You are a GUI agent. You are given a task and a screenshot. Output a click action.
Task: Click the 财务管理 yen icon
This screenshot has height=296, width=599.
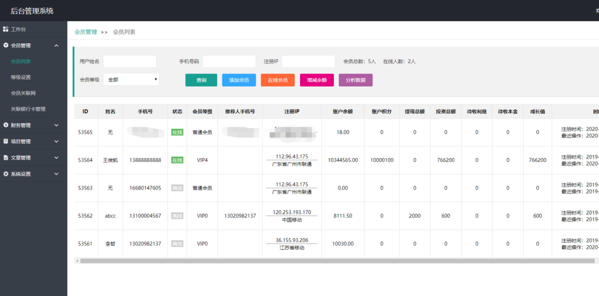6,125
